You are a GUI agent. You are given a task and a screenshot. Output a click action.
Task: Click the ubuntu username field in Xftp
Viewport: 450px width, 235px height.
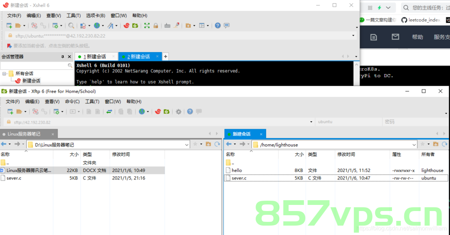coord(349,122)
